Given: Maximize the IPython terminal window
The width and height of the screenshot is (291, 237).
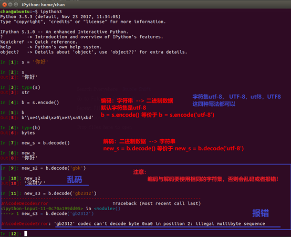Looking at the screenshot, I should (x=16, y=5).
